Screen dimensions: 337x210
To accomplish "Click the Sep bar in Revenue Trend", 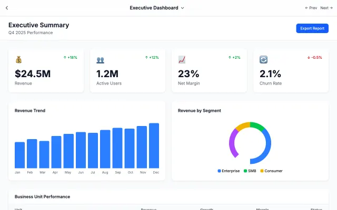I will tap(117, 148).
